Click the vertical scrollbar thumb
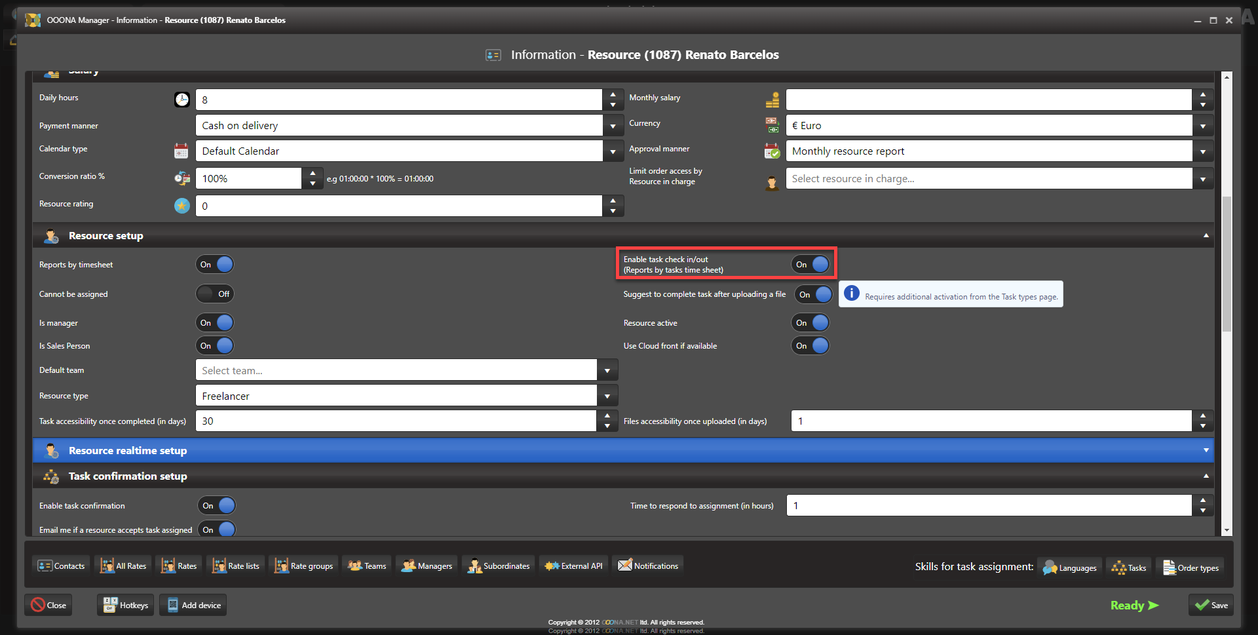Image resolution: width=1258 pixels, height=635 pixels. (x=1227, y=262)
